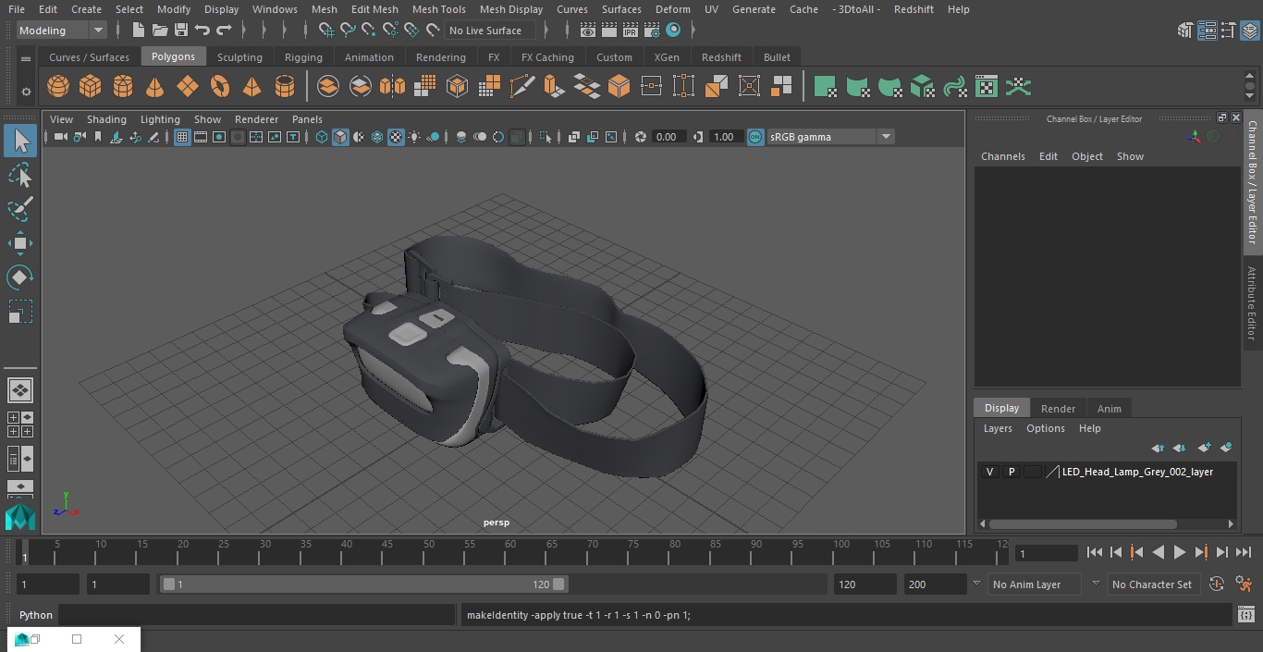
Task: Click the Extrude shelf icon
Action: point(555,87)
